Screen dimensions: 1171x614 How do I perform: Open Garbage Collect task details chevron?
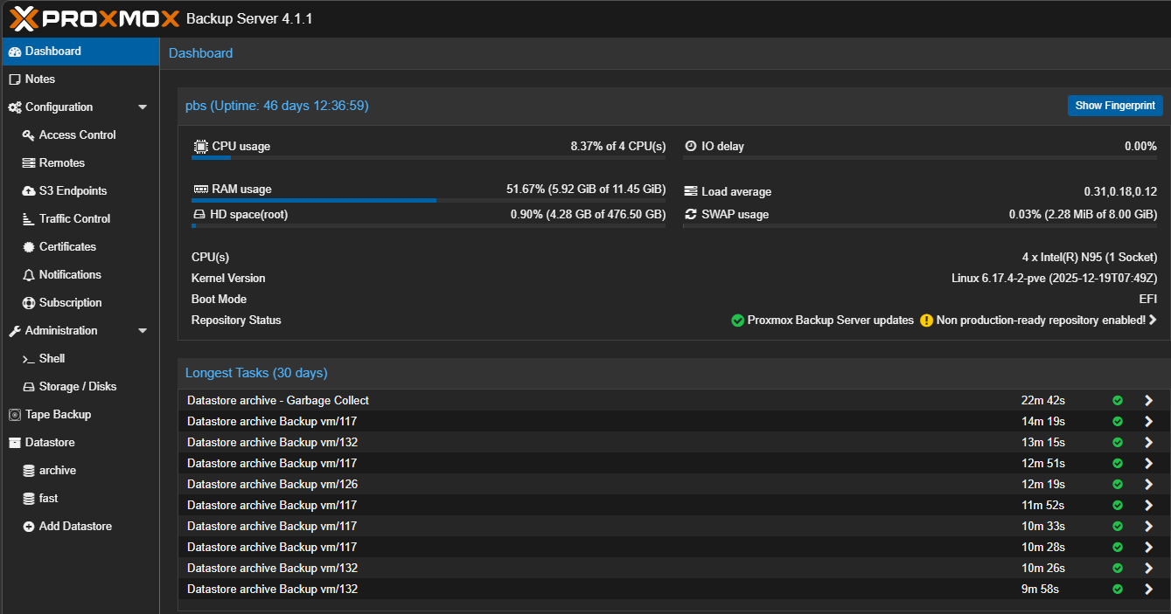[x=1149, y=401]
